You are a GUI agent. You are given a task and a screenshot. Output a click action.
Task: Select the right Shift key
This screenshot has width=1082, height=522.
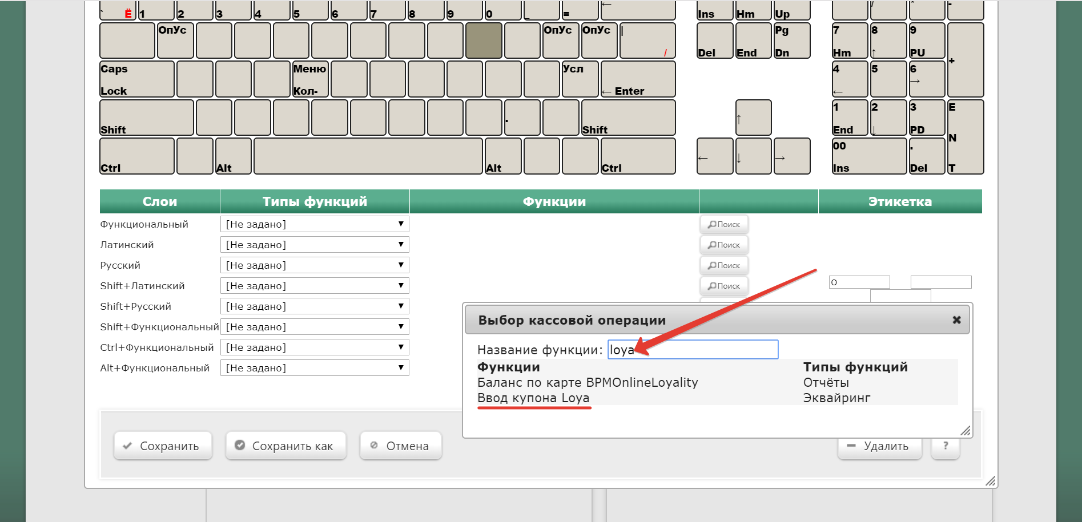628,118
